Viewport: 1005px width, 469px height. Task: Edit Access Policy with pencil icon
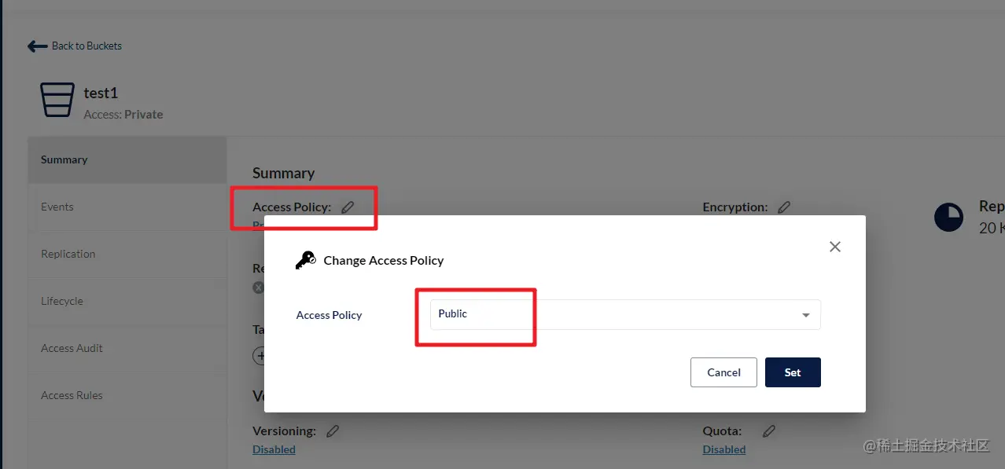[348, 207]
